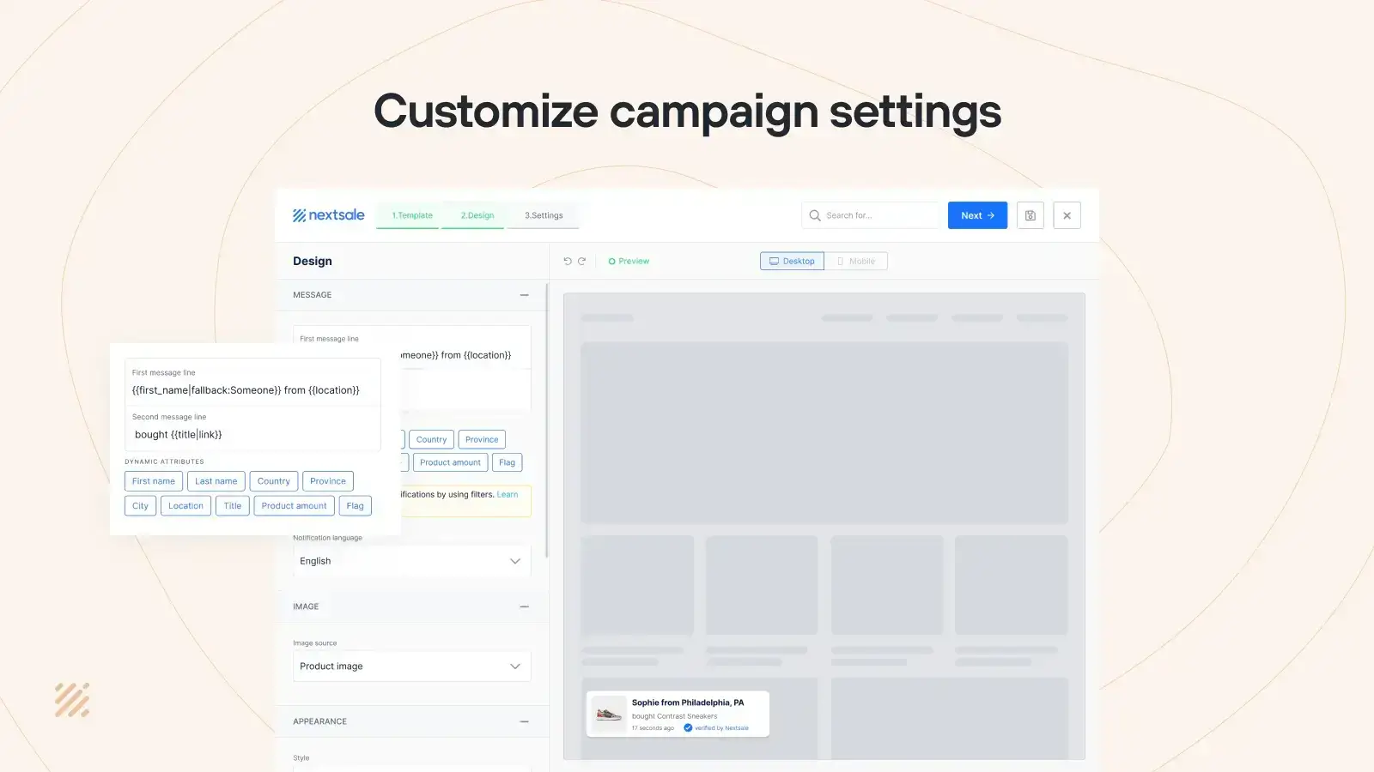Insert Flag attribute in the popup

356,506
